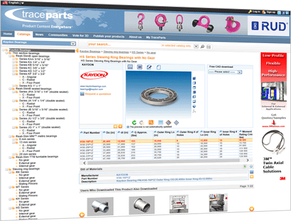Collapse the Slewing ring bearings tree node
Image resolution: width=291 pixels, height=221 pixels.
click(6, 170)
